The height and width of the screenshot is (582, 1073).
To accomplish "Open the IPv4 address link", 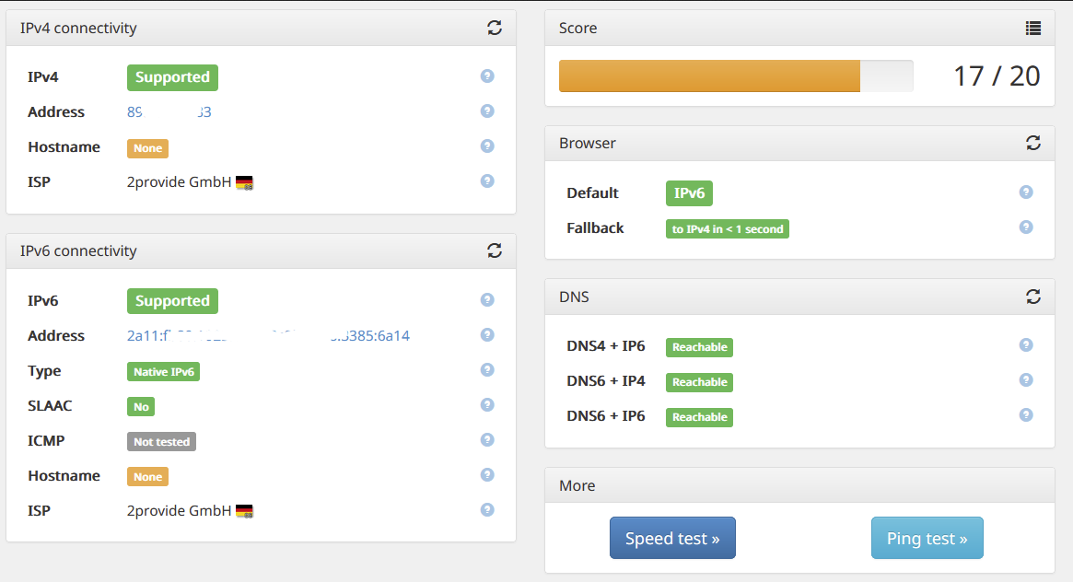I will (169, 112).
